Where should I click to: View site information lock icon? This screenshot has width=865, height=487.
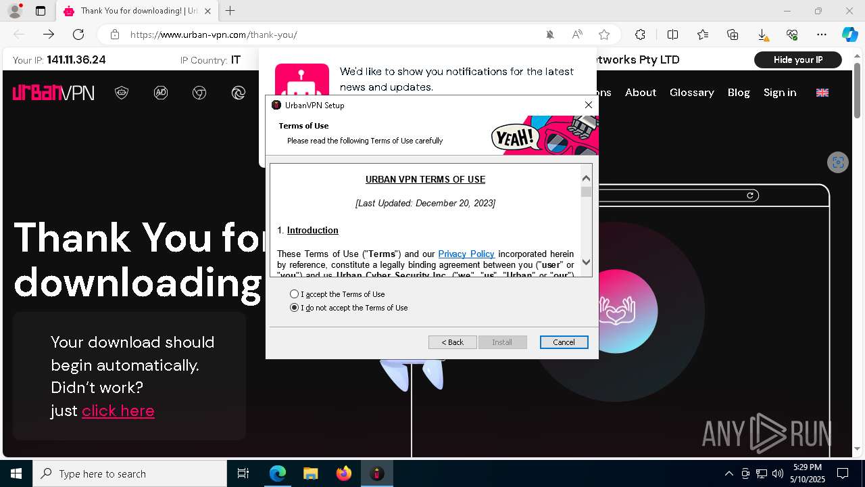click(x=115, y=34)
